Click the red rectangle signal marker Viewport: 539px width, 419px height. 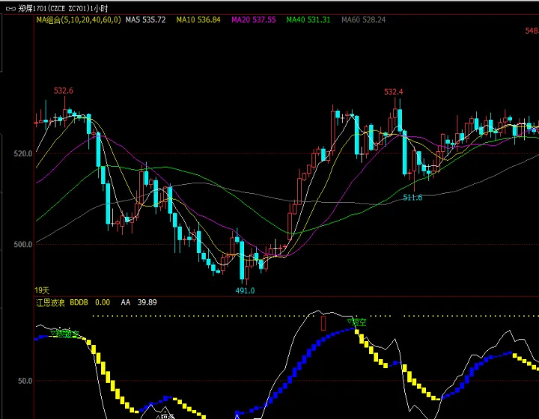tap(323, 322)
